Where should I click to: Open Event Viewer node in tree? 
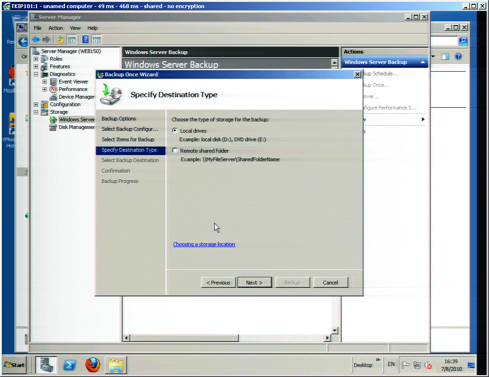click(x=73, y=82)
